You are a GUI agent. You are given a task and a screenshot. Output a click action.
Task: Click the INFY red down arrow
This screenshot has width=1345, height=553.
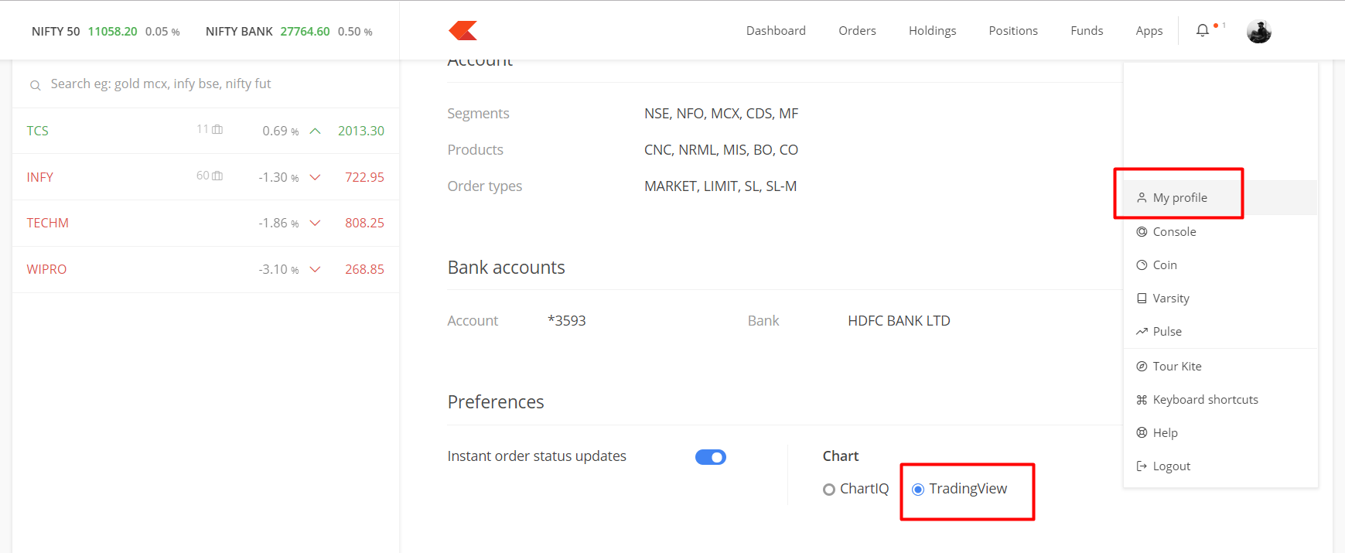[x=315, y=177]
